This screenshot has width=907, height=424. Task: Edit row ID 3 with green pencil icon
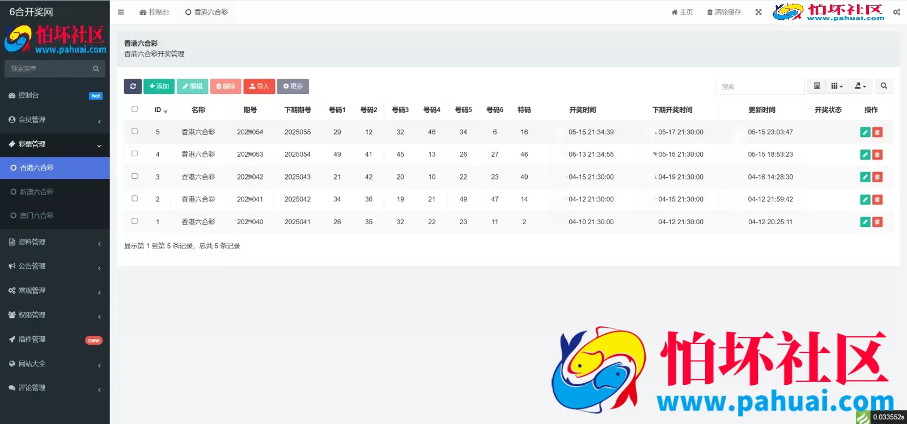pyautogui.click(x=865, y=177)
